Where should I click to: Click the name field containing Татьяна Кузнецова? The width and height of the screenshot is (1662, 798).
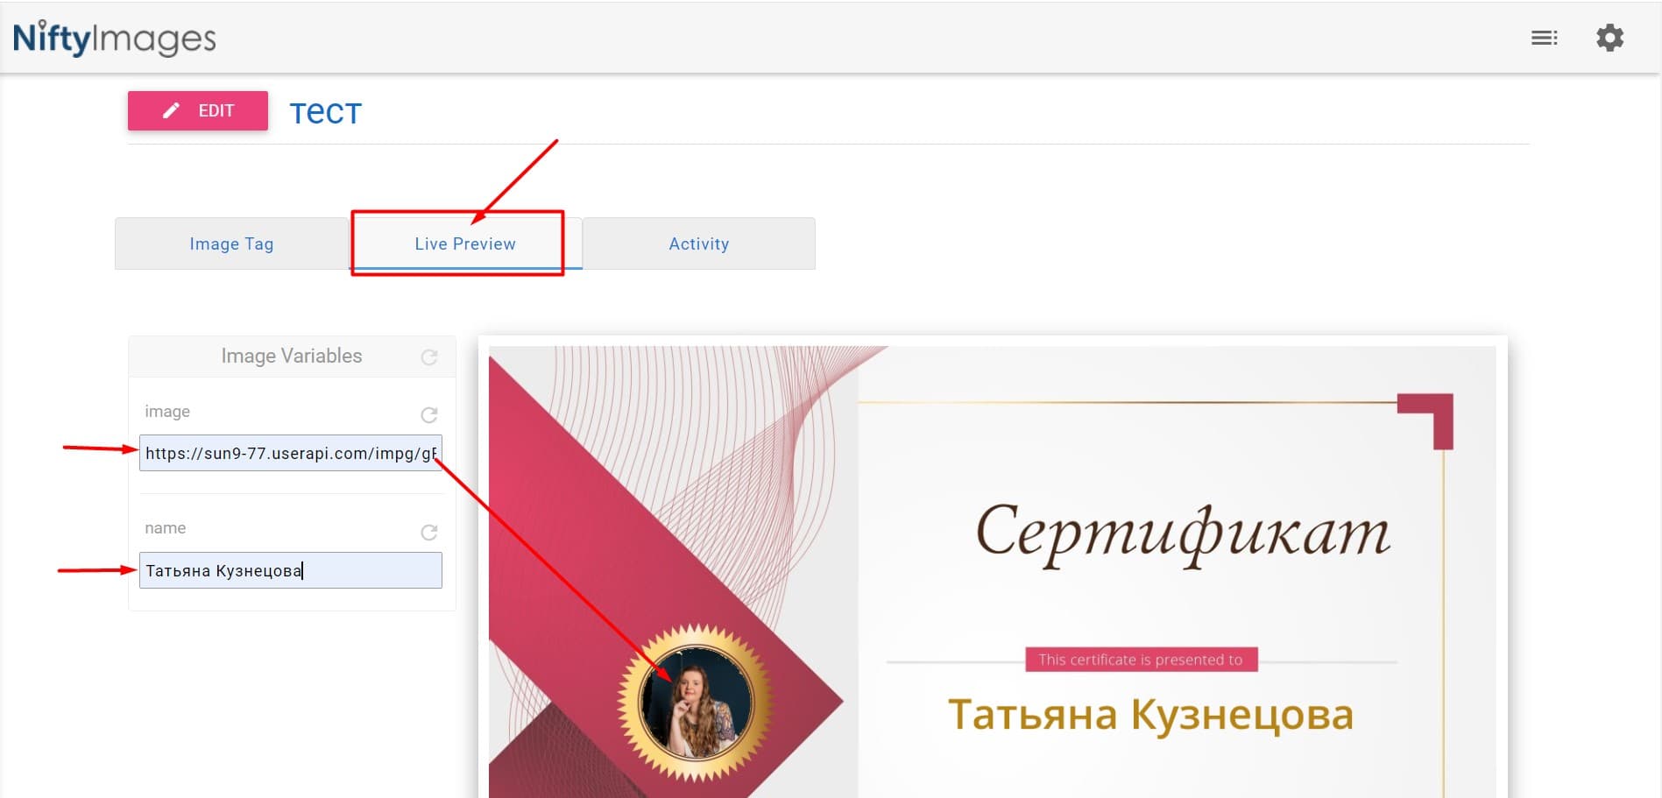[291, 570]
